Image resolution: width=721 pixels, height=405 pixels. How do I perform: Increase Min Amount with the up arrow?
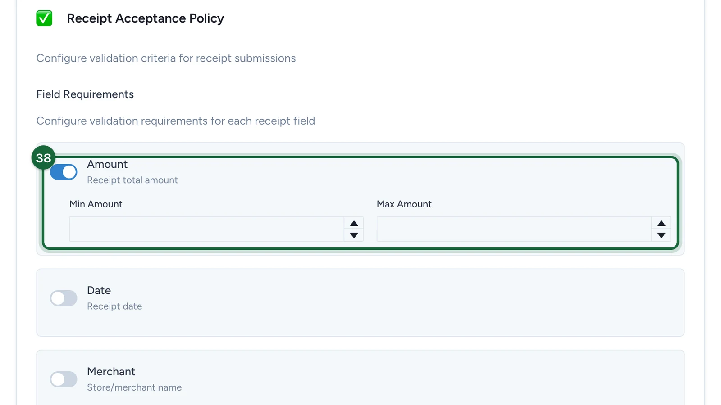(354, 224)
